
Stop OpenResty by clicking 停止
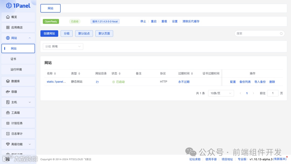pyautogui.click(x=143, y=21)
